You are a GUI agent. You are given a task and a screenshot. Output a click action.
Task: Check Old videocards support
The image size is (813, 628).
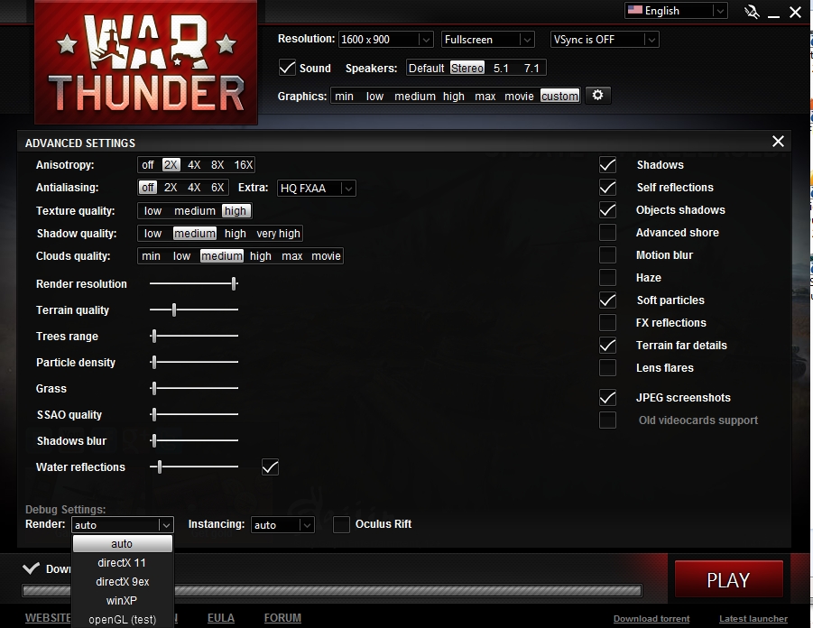pyautogui.click(x=607, y=420)
